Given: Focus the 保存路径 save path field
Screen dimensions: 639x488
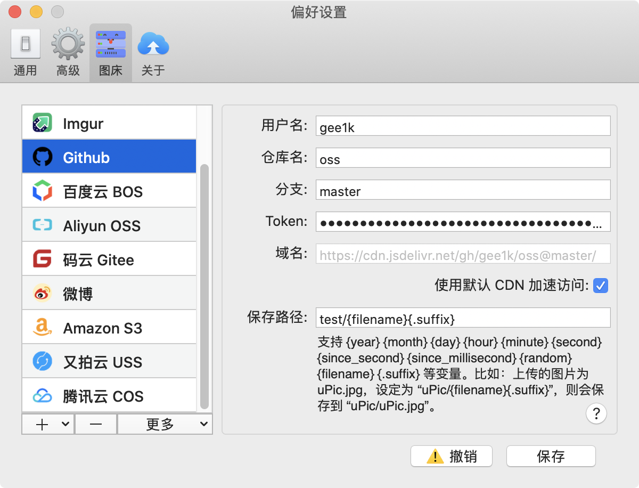Looking at the screenshot, I should coord(463,318).
